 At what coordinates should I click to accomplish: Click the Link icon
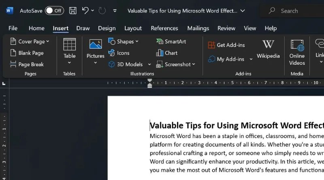click(320, 44)
